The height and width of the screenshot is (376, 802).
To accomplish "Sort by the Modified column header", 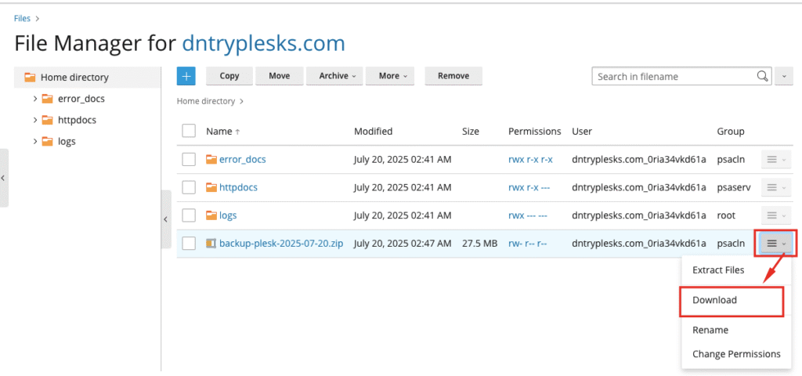I will point(374,132).
